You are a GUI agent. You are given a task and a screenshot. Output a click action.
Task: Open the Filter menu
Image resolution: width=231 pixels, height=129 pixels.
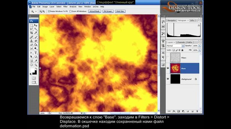pyautogui.click(x=65, y=7)
